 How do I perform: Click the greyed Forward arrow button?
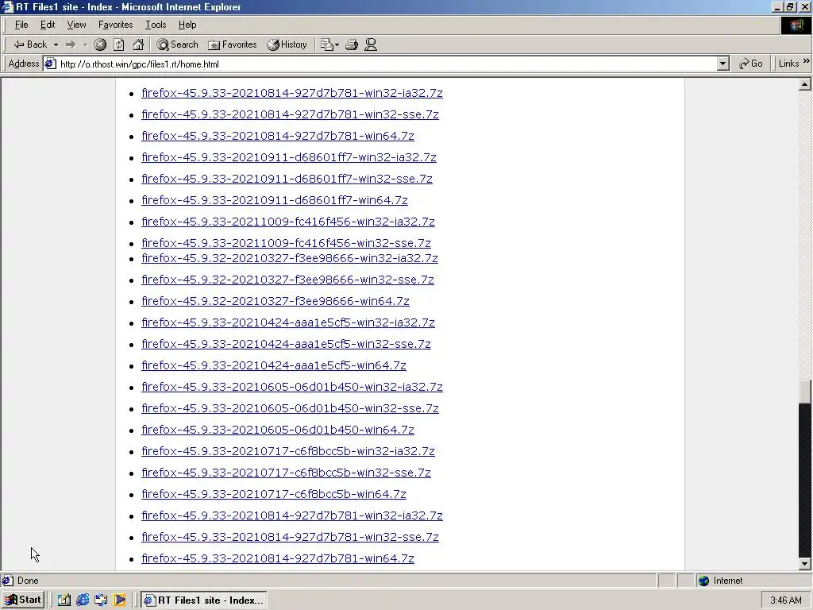coord(71,44)
